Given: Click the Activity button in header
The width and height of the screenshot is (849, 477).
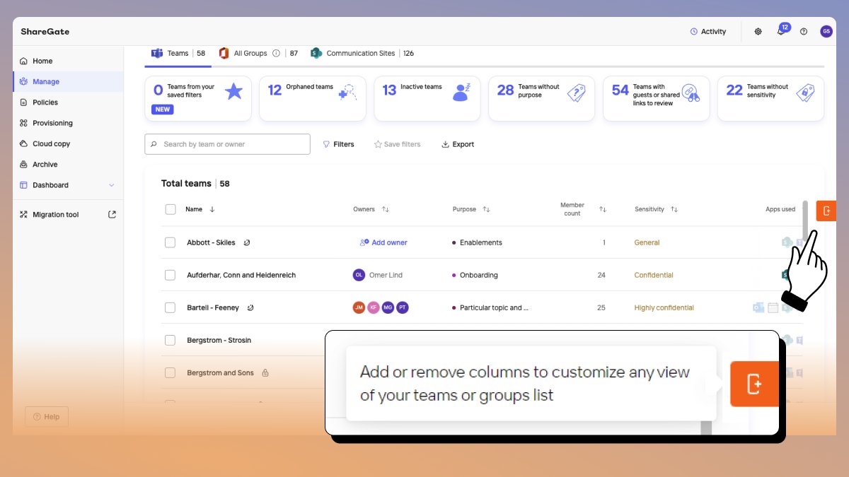Looking at the screenshot, I should pos(708,31).
